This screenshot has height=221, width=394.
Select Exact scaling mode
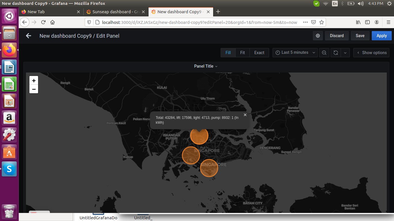tap(259, 52)
